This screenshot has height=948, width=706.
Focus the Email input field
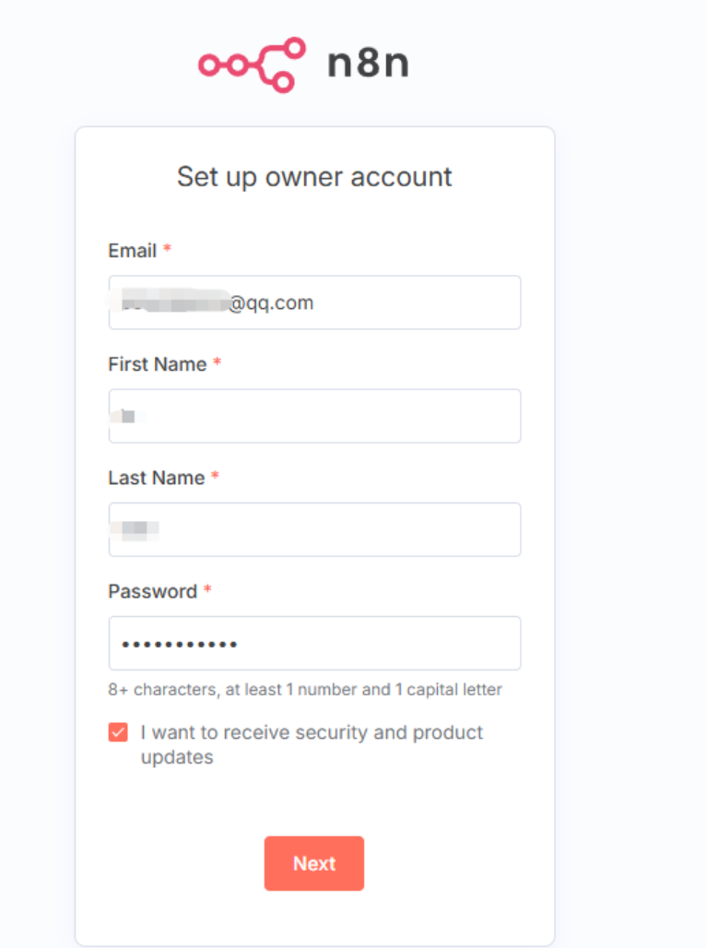315,302
